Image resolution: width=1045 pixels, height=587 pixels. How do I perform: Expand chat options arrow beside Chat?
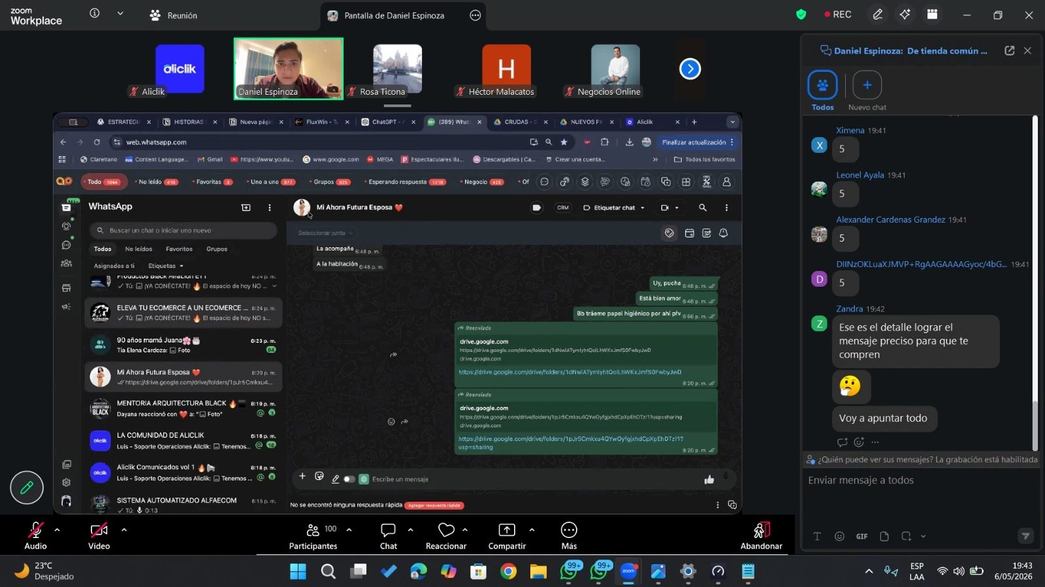(410, 530)
